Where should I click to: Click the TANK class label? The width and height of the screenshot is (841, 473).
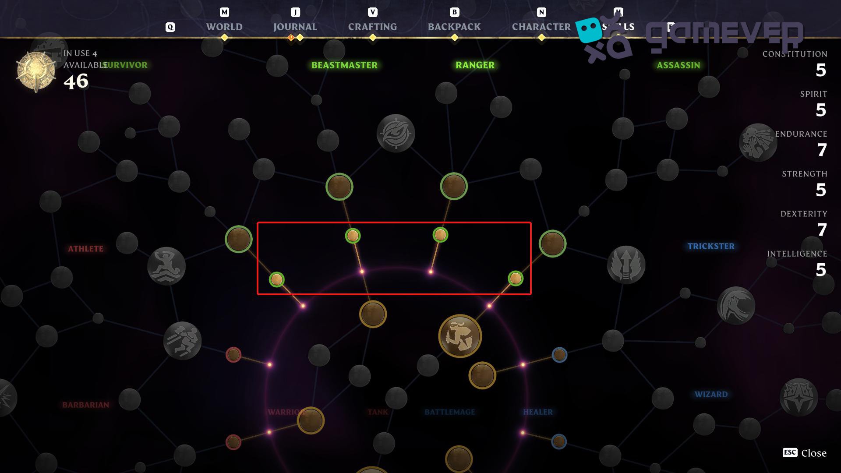tap(378, 412)
